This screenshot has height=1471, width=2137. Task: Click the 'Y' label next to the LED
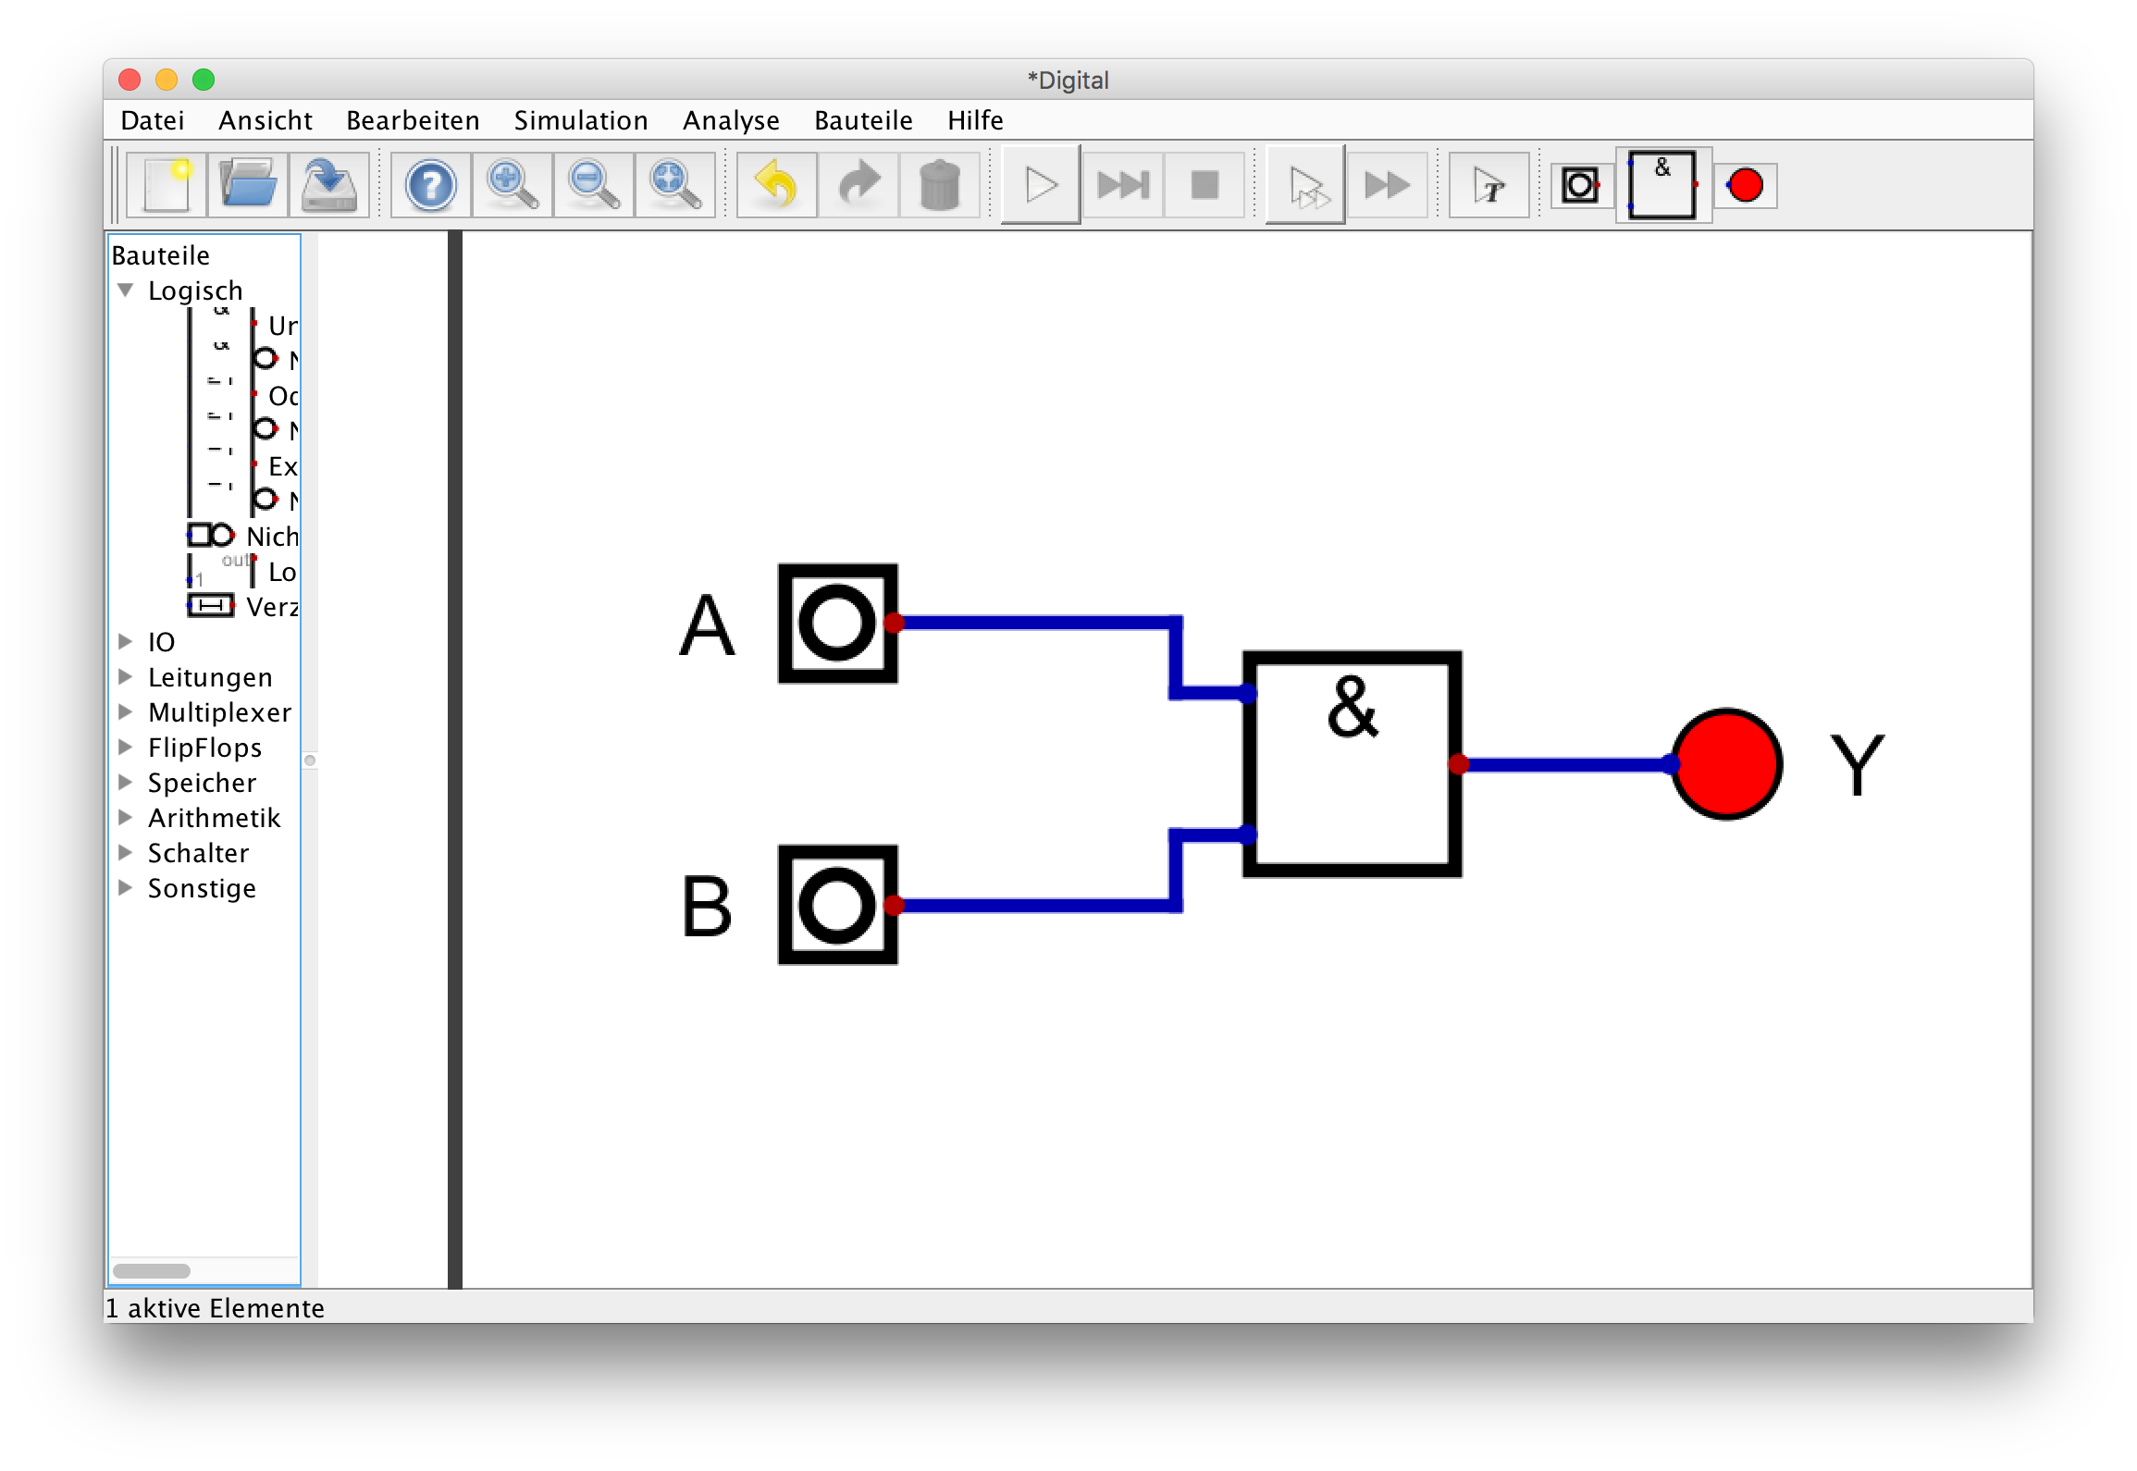(1858, 764)
